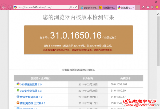Image resolution: width=160 pixels, height=109 pixels.
Task: Click the 2013年11月21日 release date cell
Action: coord(88,97)
